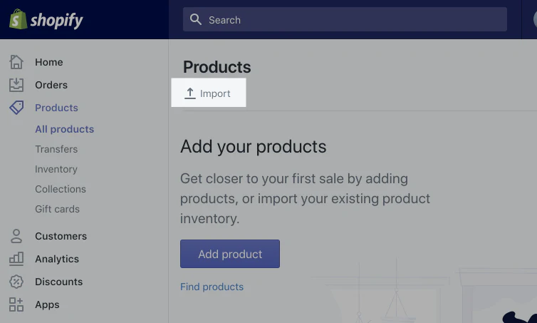Open the Gift cards submenu item
This screenshot has width=537, height=323.
tap(57, 209)
